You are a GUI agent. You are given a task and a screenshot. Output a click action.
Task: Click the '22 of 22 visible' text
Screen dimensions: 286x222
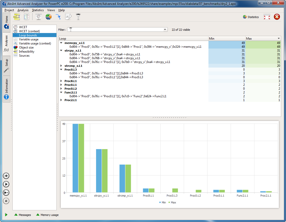click(x=181, y=30)
